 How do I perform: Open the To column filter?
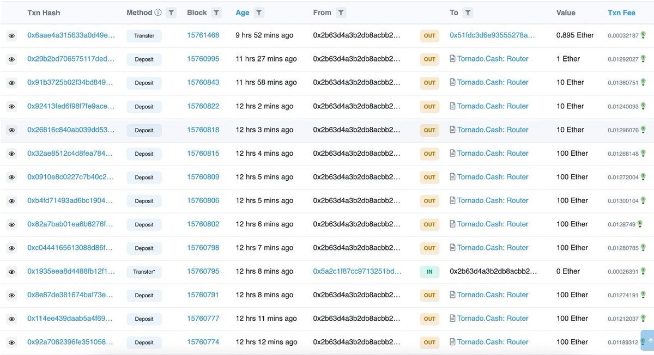point(468,13)
